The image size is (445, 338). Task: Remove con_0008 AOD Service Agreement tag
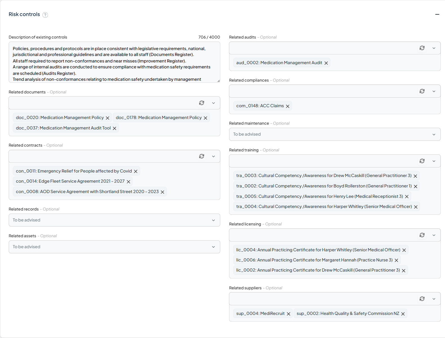[x=162, y=192]
